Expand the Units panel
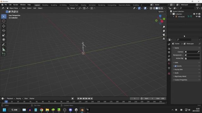 coord(186,62)
